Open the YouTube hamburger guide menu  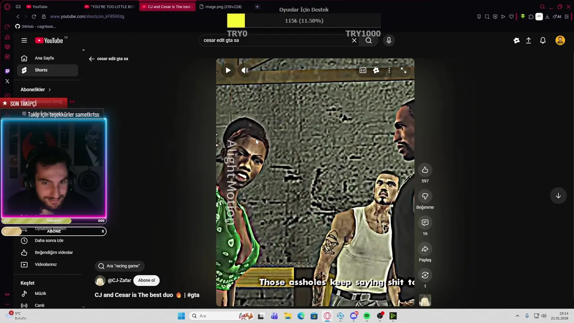[24, 40]
